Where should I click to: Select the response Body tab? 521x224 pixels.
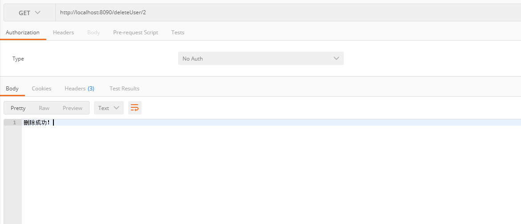click(x=12, y=89)
